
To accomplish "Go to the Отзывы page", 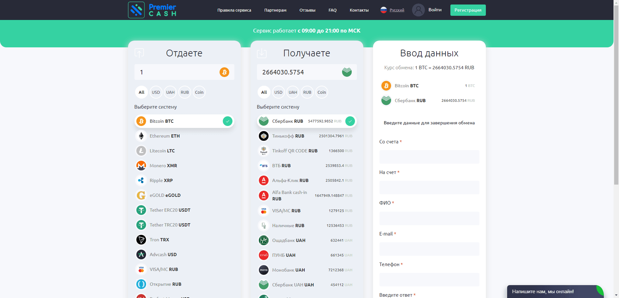I will (x=307, y=10).
